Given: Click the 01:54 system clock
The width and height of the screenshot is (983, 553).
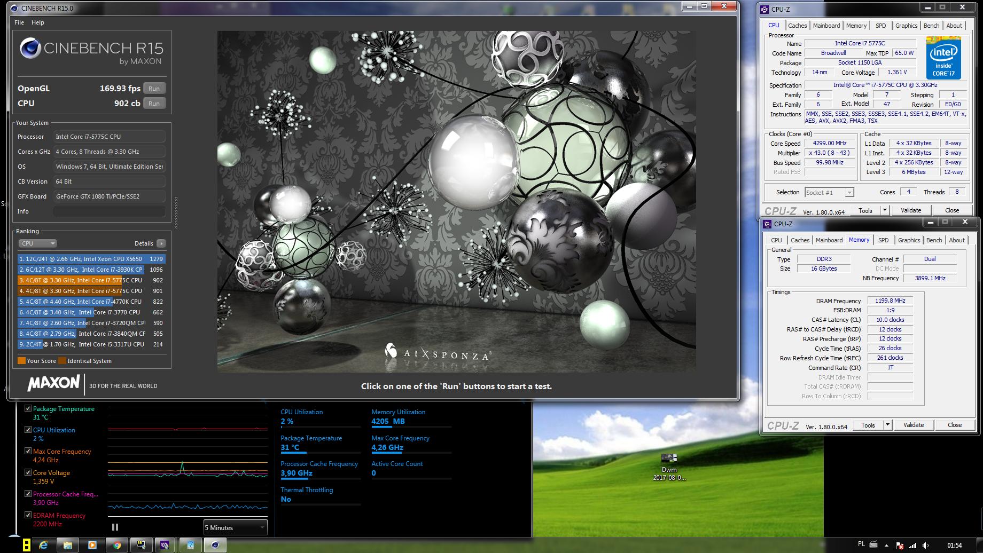Looking at the screenshot, I should pos(954,545).
